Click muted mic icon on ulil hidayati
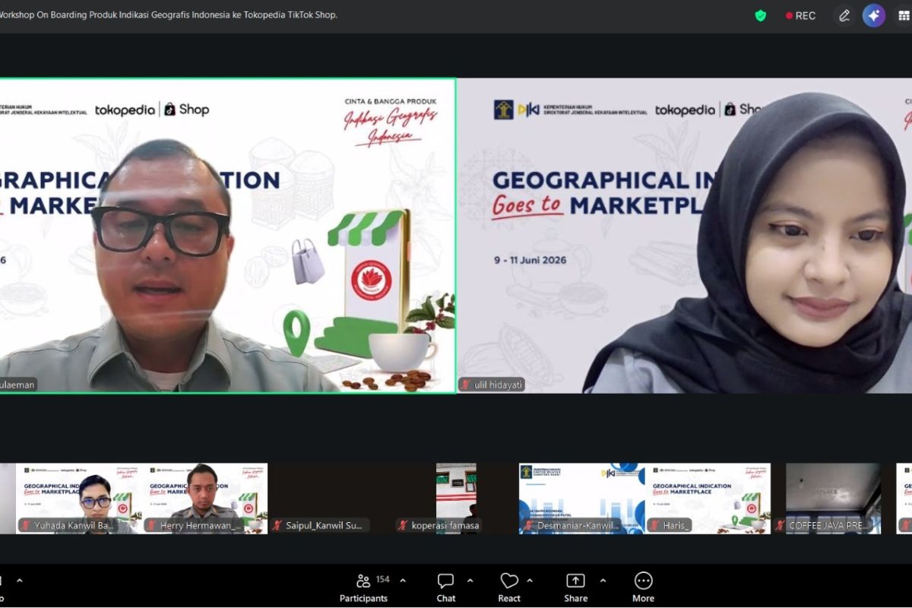Screen dimensions: 912x608 pyautogui.click(x=466, y=385)
